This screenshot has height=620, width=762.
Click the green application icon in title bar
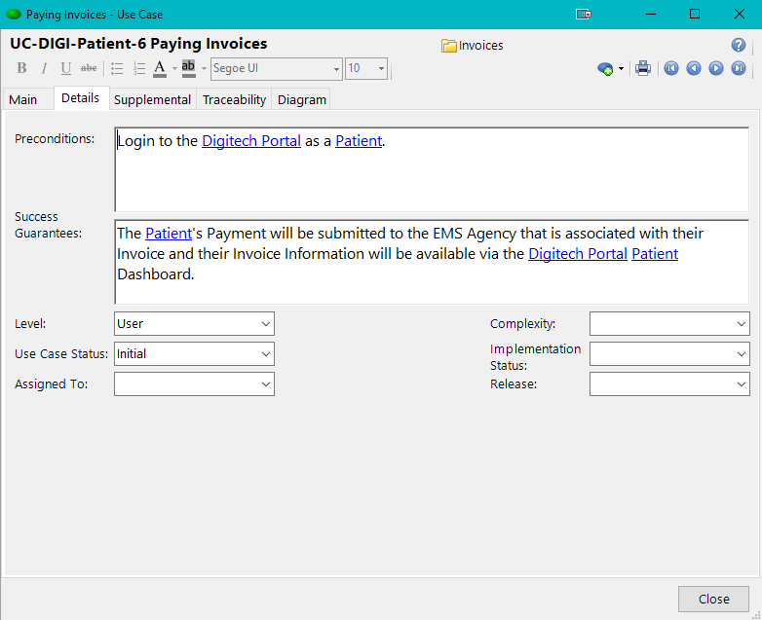coord(13,14)
